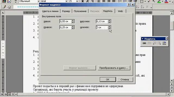Apply subscript formatting
The image size is (174, 97).
(x=154, y=1)
